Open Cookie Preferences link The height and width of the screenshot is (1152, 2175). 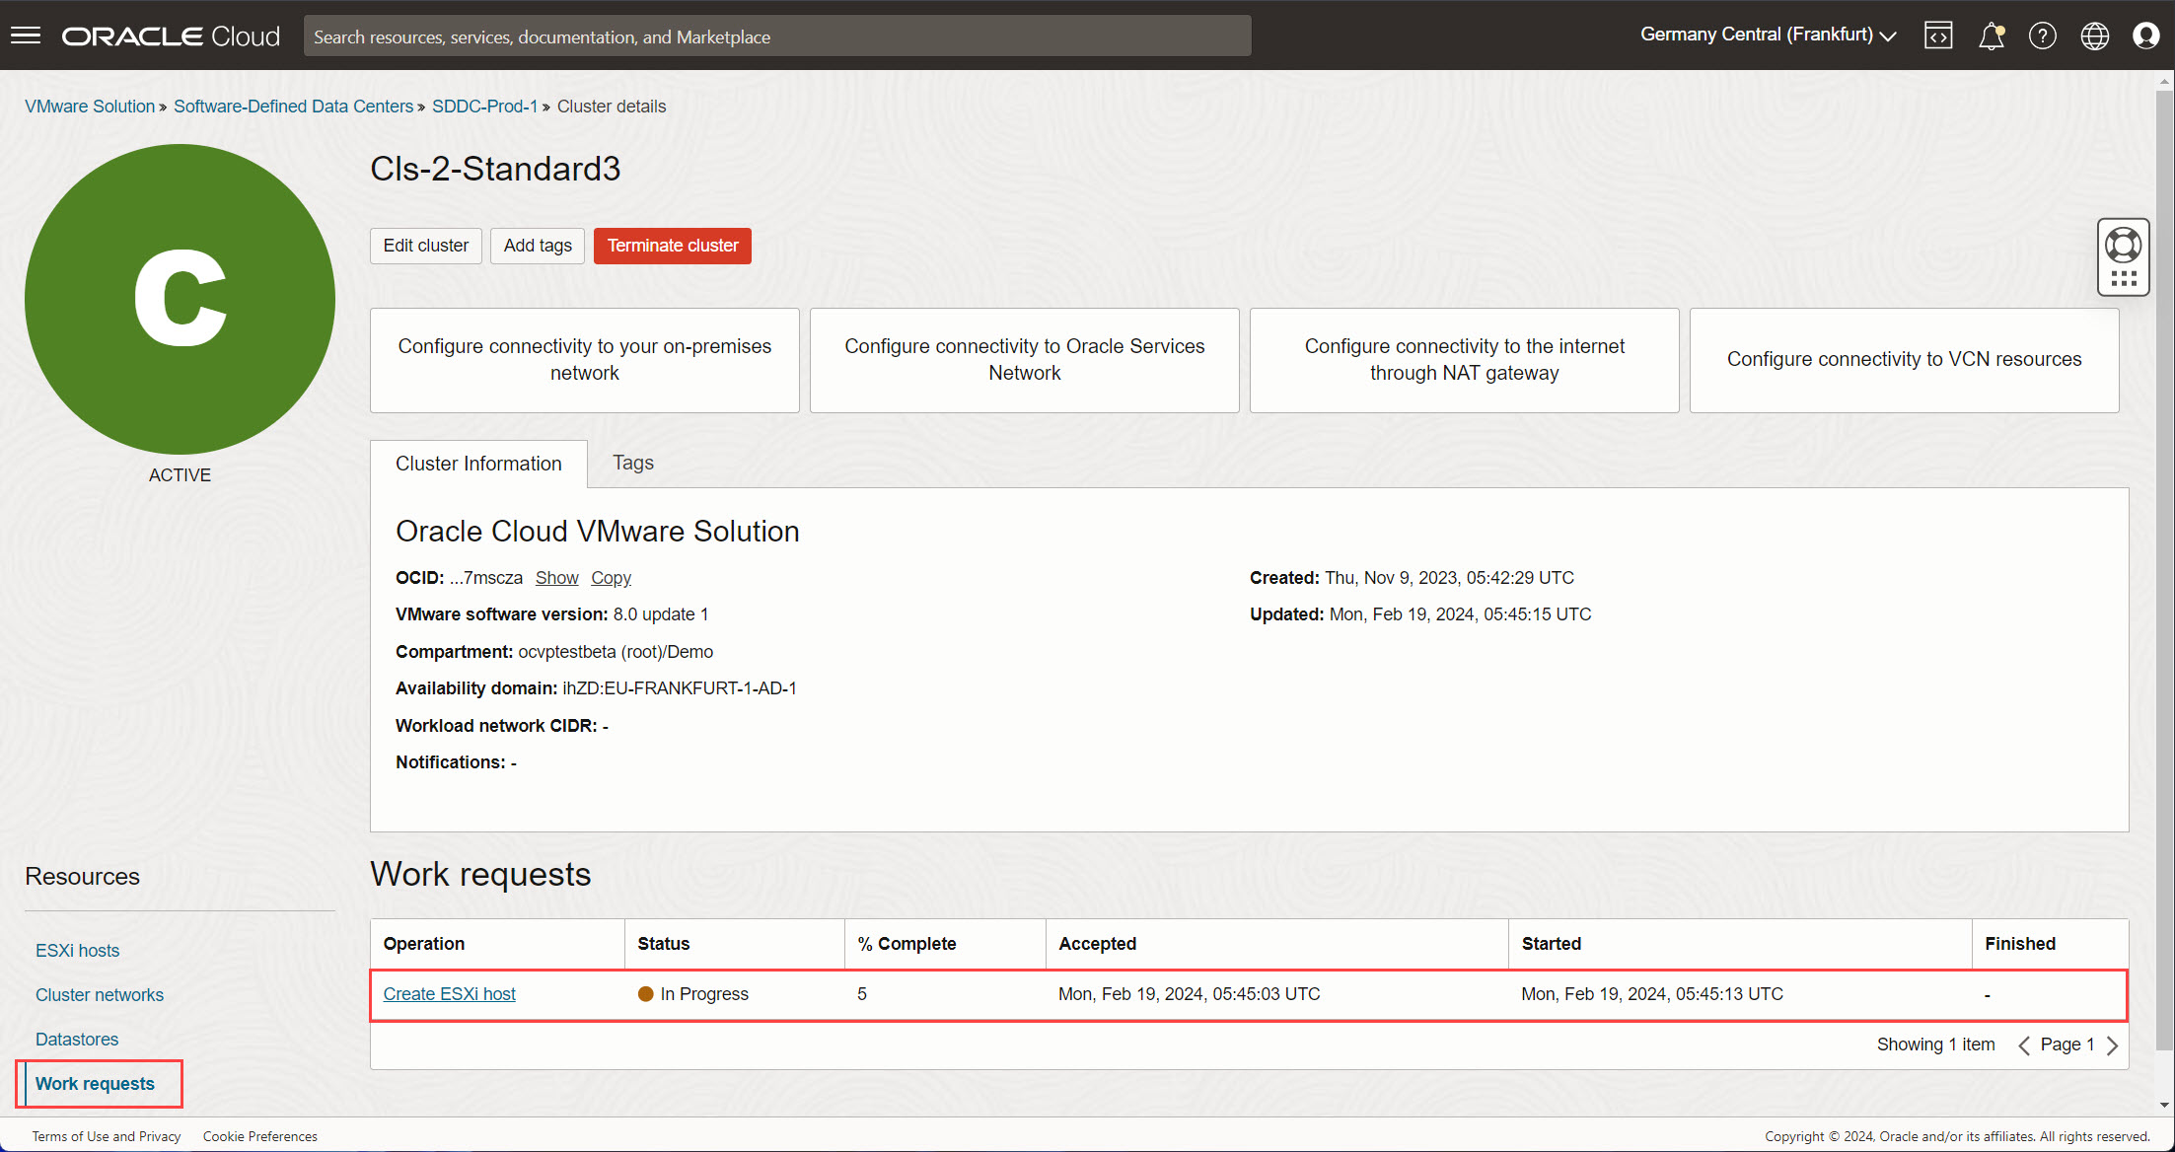(260, 1136)
